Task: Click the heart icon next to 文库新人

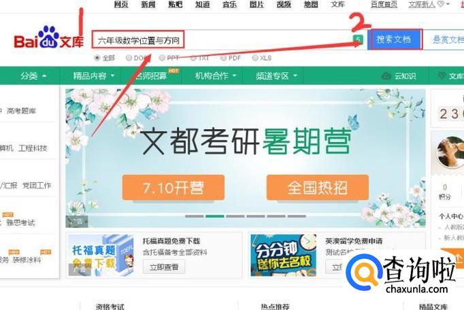Action: coord(441,4)
